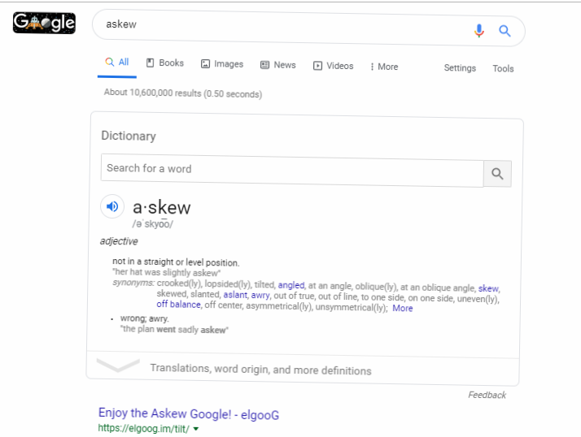Open search Tools
This screenshot has width=581, height=437.
503,69
